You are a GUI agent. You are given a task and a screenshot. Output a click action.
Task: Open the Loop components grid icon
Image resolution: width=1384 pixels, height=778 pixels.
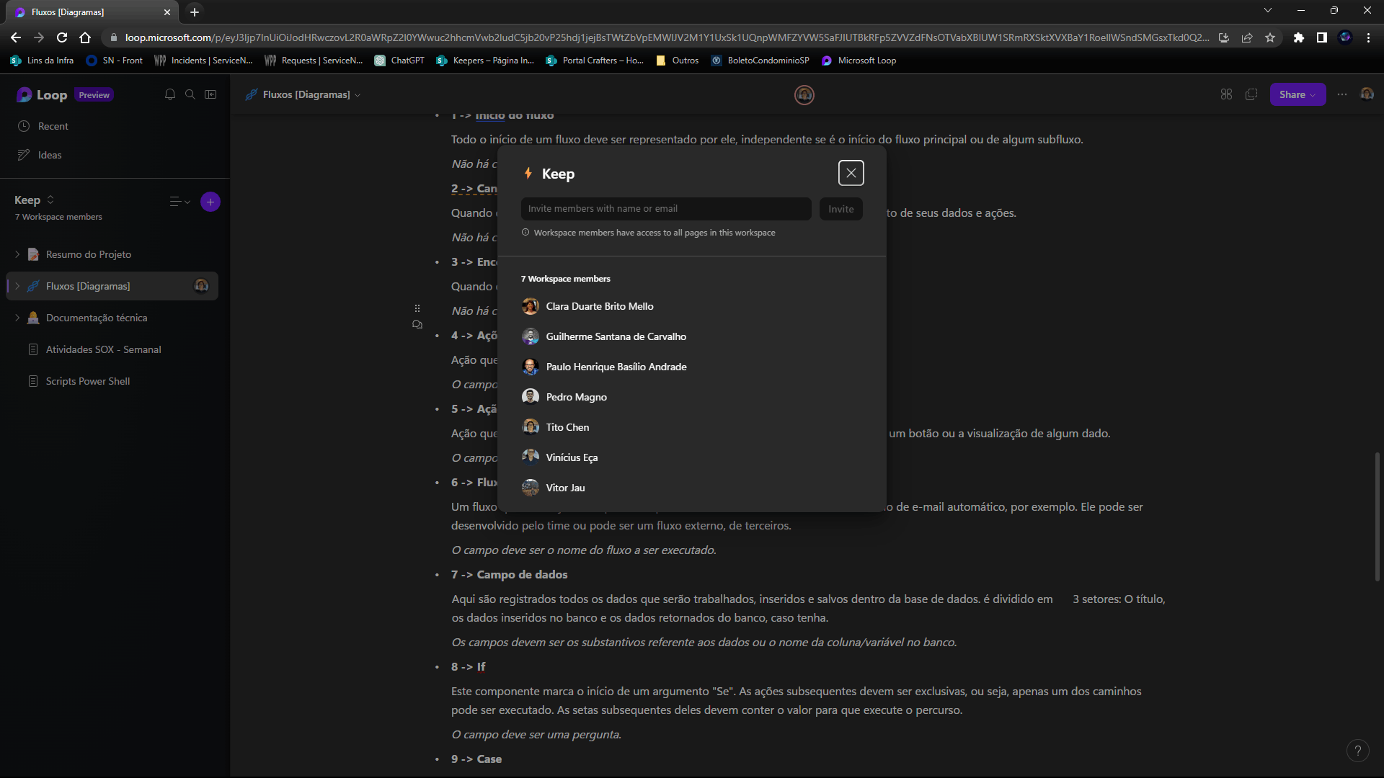tap(1226, 94)
